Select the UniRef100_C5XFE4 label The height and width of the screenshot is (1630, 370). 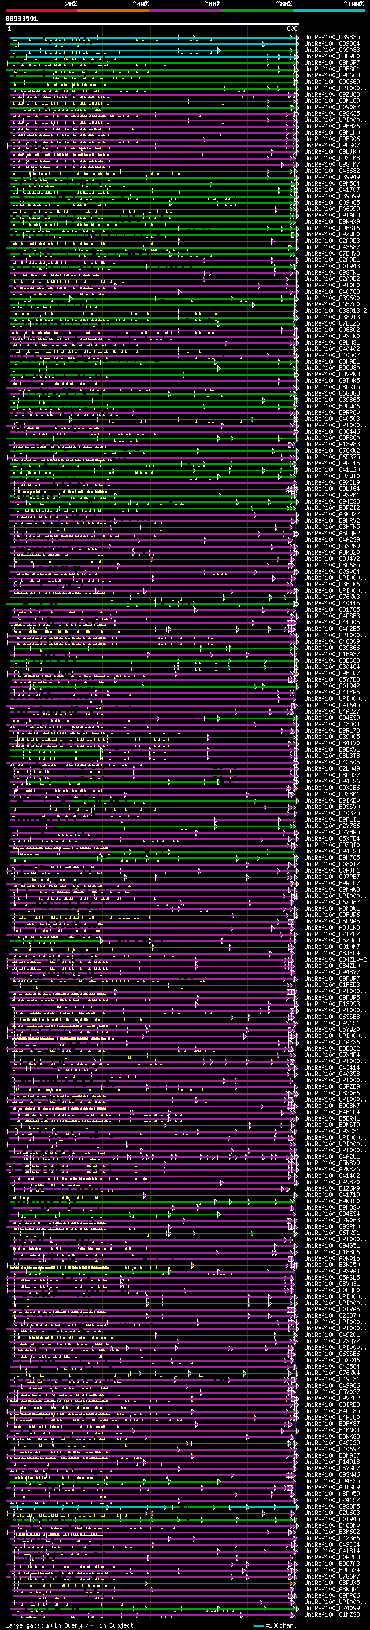click(332, 838)
